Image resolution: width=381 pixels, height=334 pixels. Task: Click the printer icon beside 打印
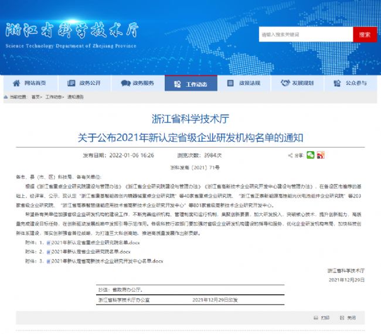tap(316, 318)
